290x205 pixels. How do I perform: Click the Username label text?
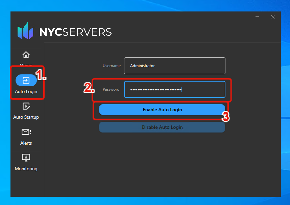(112, 66)
